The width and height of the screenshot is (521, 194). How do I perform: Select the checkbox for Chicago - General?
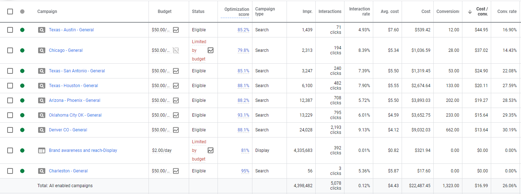pos(10,50)
